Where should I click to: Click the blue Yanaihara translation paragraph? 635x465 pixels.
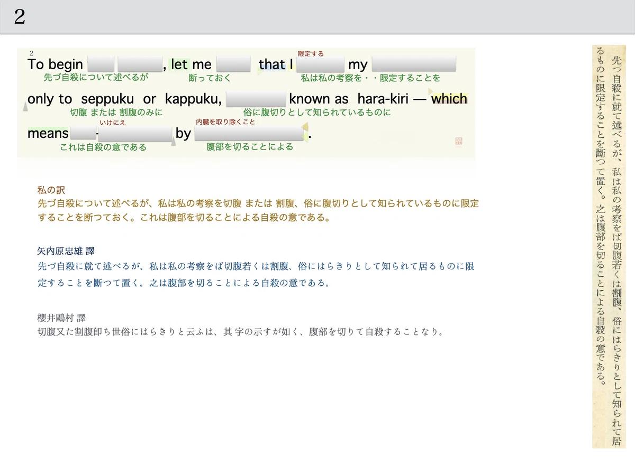[256, 275]
